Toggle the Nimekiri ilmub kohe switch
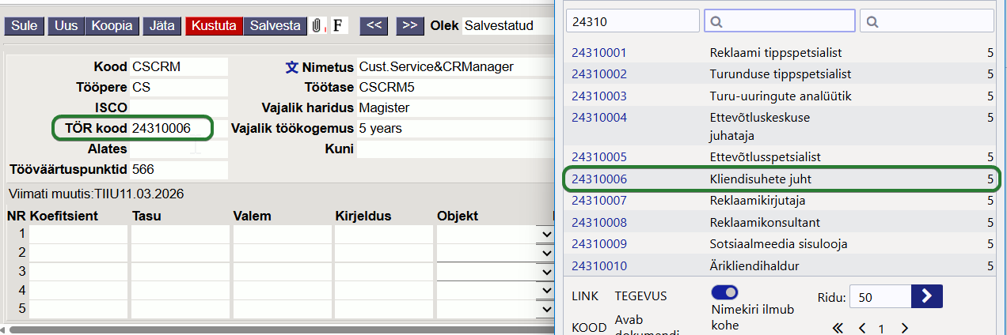Viewport: 1007px width, 335px height. pyautogui.click(x=724, y=292)
